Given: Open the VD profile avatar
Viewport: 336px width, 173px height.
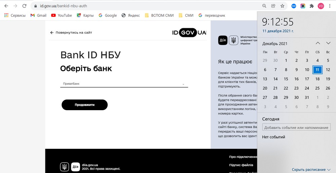Looking at the screenshot, I should (321, 6).
